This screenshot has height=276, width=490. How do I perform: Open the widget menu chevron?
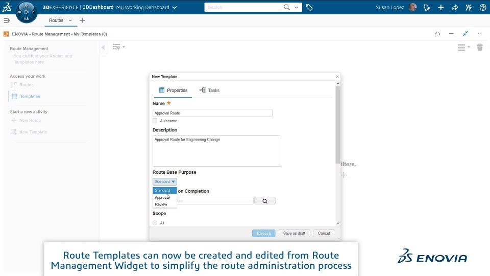(479, 34)
